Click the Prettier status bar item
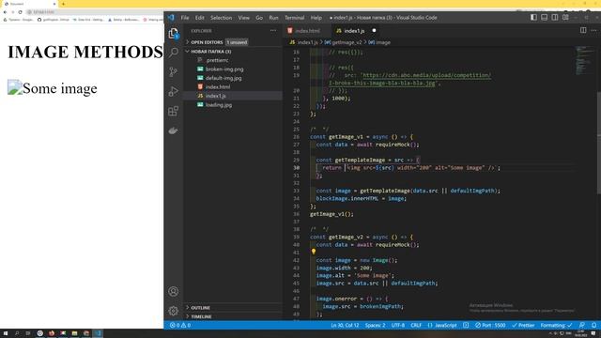Viewport: 601px width, 338px height. (x=523, y=326)
